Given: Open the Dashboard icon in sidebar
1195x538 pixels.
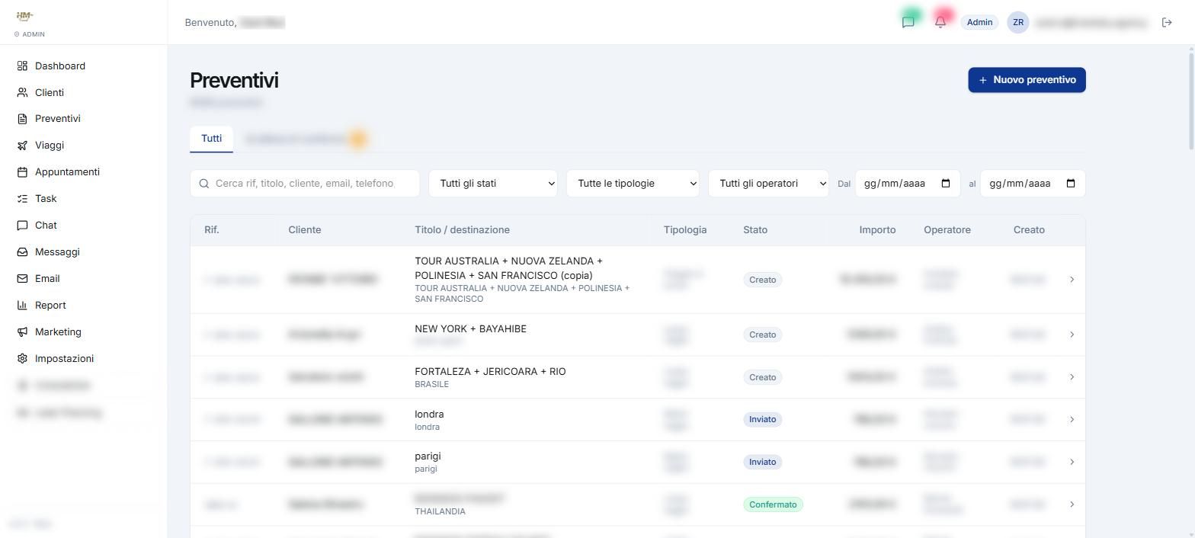Looking at the screenshot, I should [x=22, y=66].
